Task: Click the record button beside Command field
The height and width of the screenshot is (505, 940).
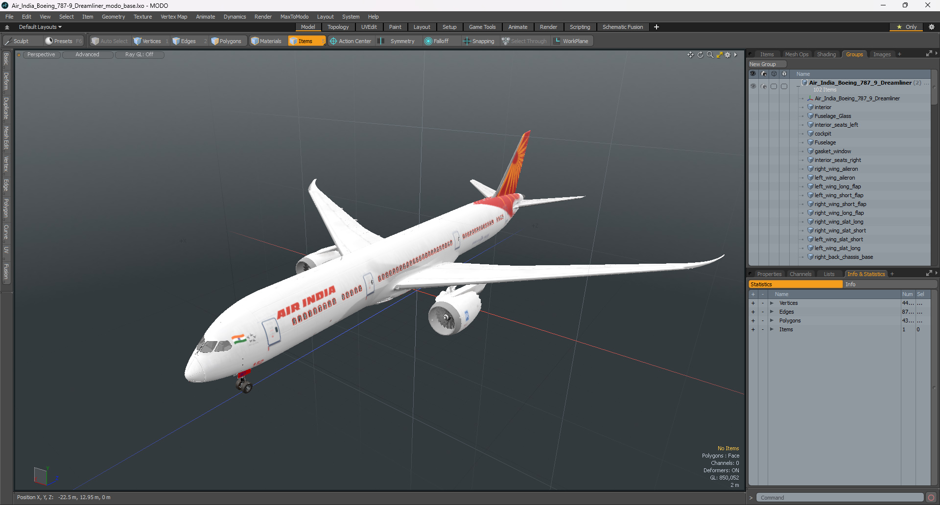Action: point(931,498)
